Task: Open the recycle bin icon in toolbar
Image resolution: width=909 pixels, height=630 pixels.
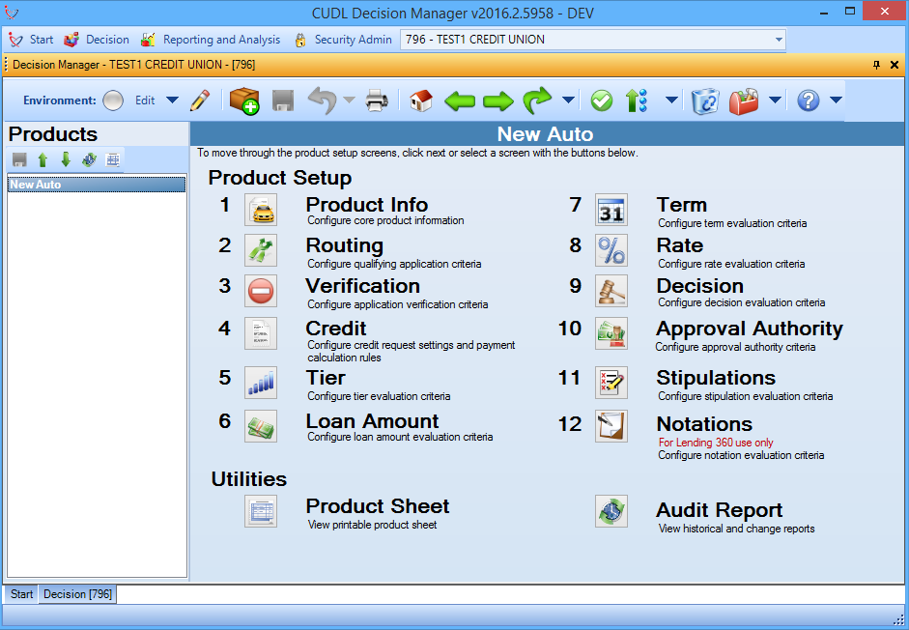Action: [x=705, y=100]
